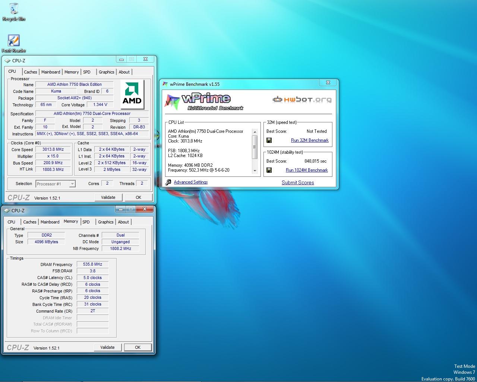This screenshot has width=477, height=382.
Task: Click the CAS# Latency 5.0 clocks value
Action: point(92,278)
